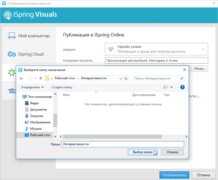Change the file view layout icon
The width and height of the screenshot is (218, 180).
pyautogui.click(x=166, y=87)
